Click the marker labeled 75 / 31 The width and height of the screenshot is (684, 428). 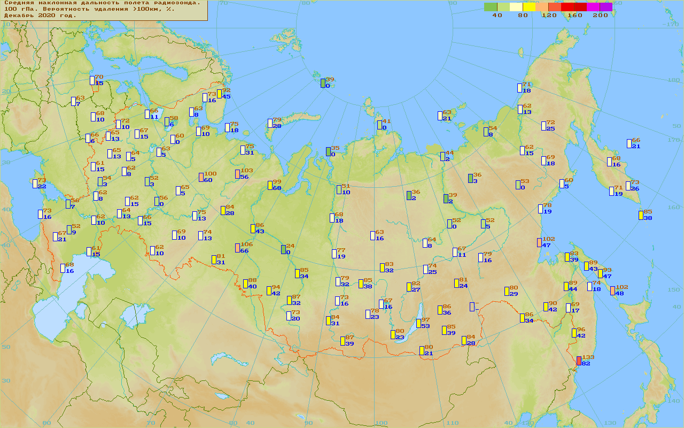[243, 150]
